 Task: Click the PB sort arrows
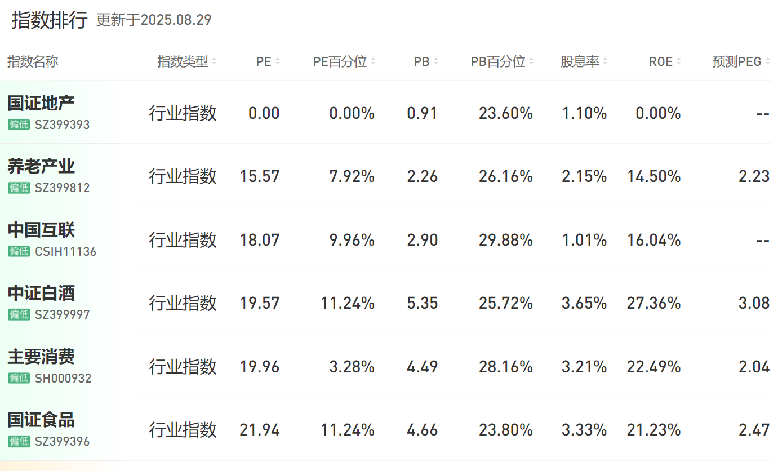tap(436, 62)
